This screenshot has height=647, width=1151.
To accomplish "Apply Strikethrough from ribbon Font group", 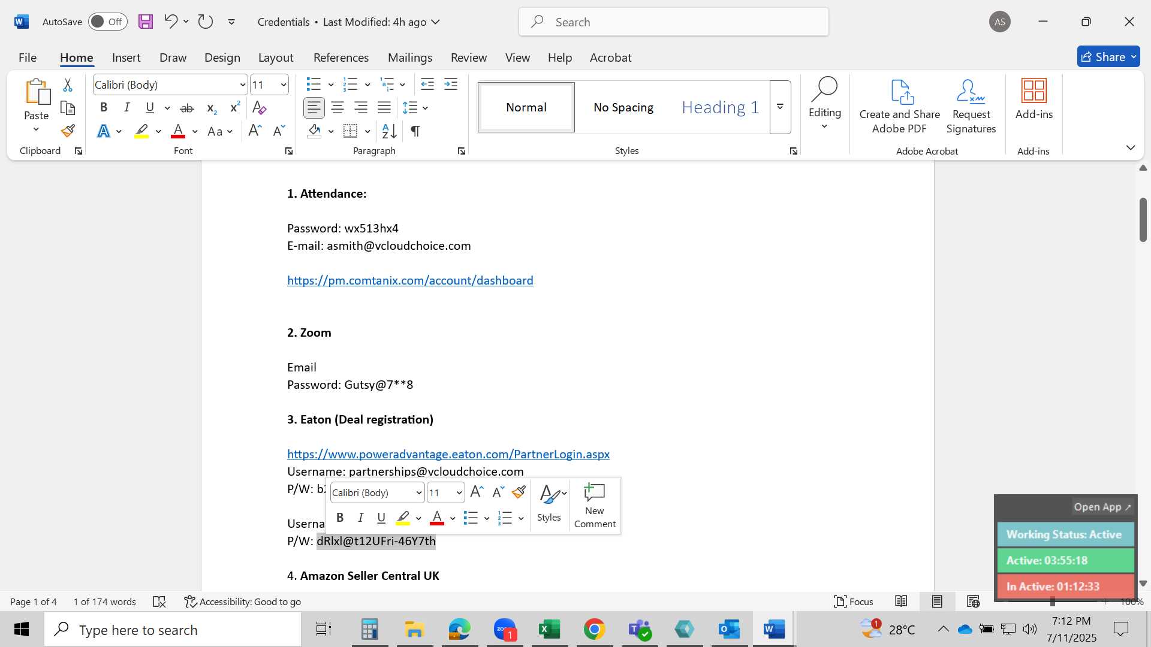I will click(x=187, y=108).
